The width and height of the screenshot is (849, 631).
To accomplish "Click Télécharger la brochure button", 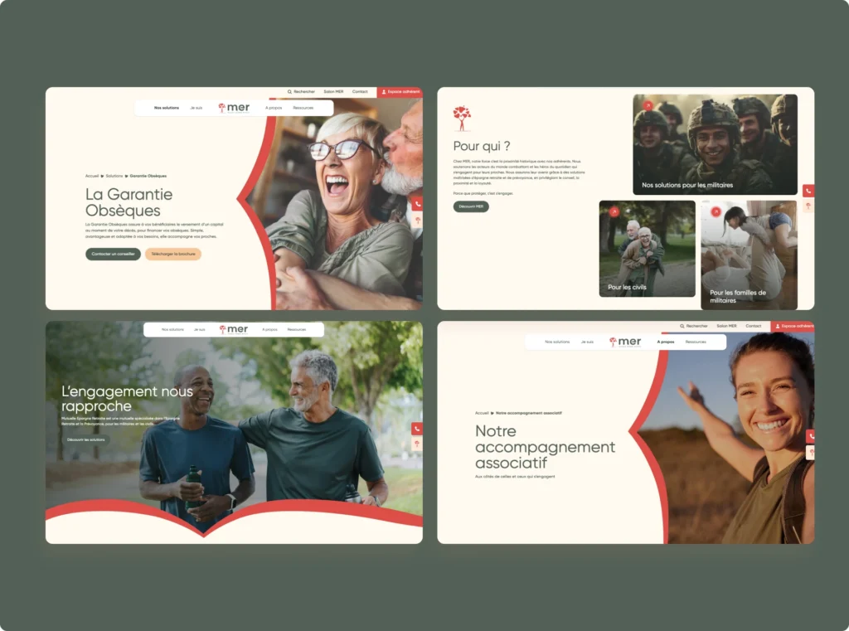I will point(172,254).
